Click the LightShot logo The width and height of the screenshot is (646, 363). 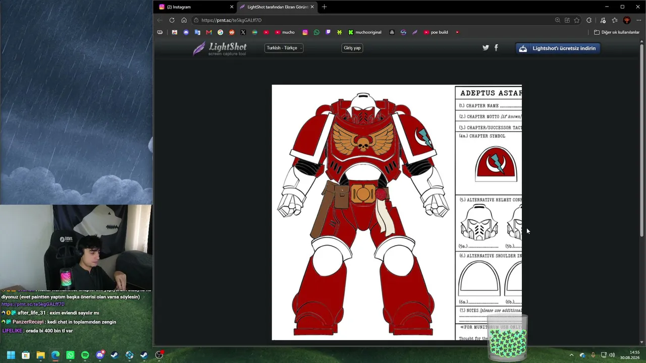point(220,48)
